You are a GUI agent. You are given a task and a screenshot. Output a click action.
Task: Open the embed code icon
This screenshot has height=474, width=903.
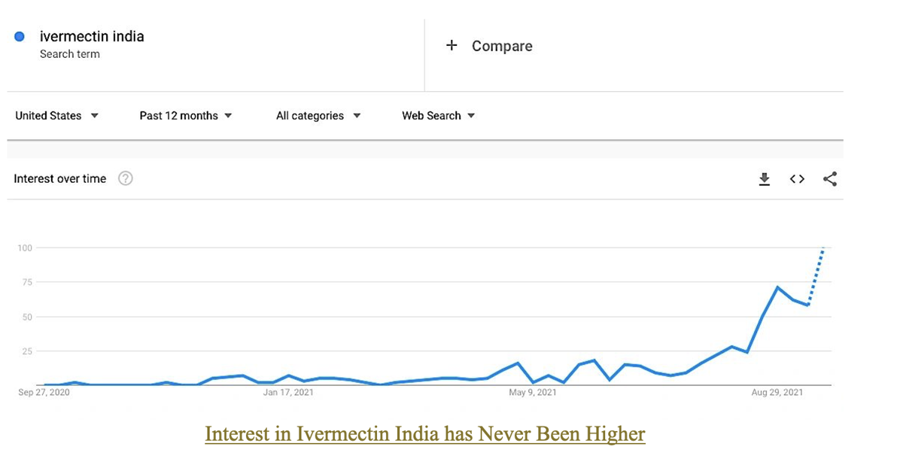pos(797,179)
